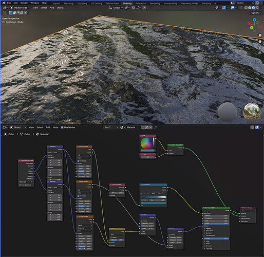Open the Node menu in the shader editor
Screen dimensions: 264x257
point(55,127)
